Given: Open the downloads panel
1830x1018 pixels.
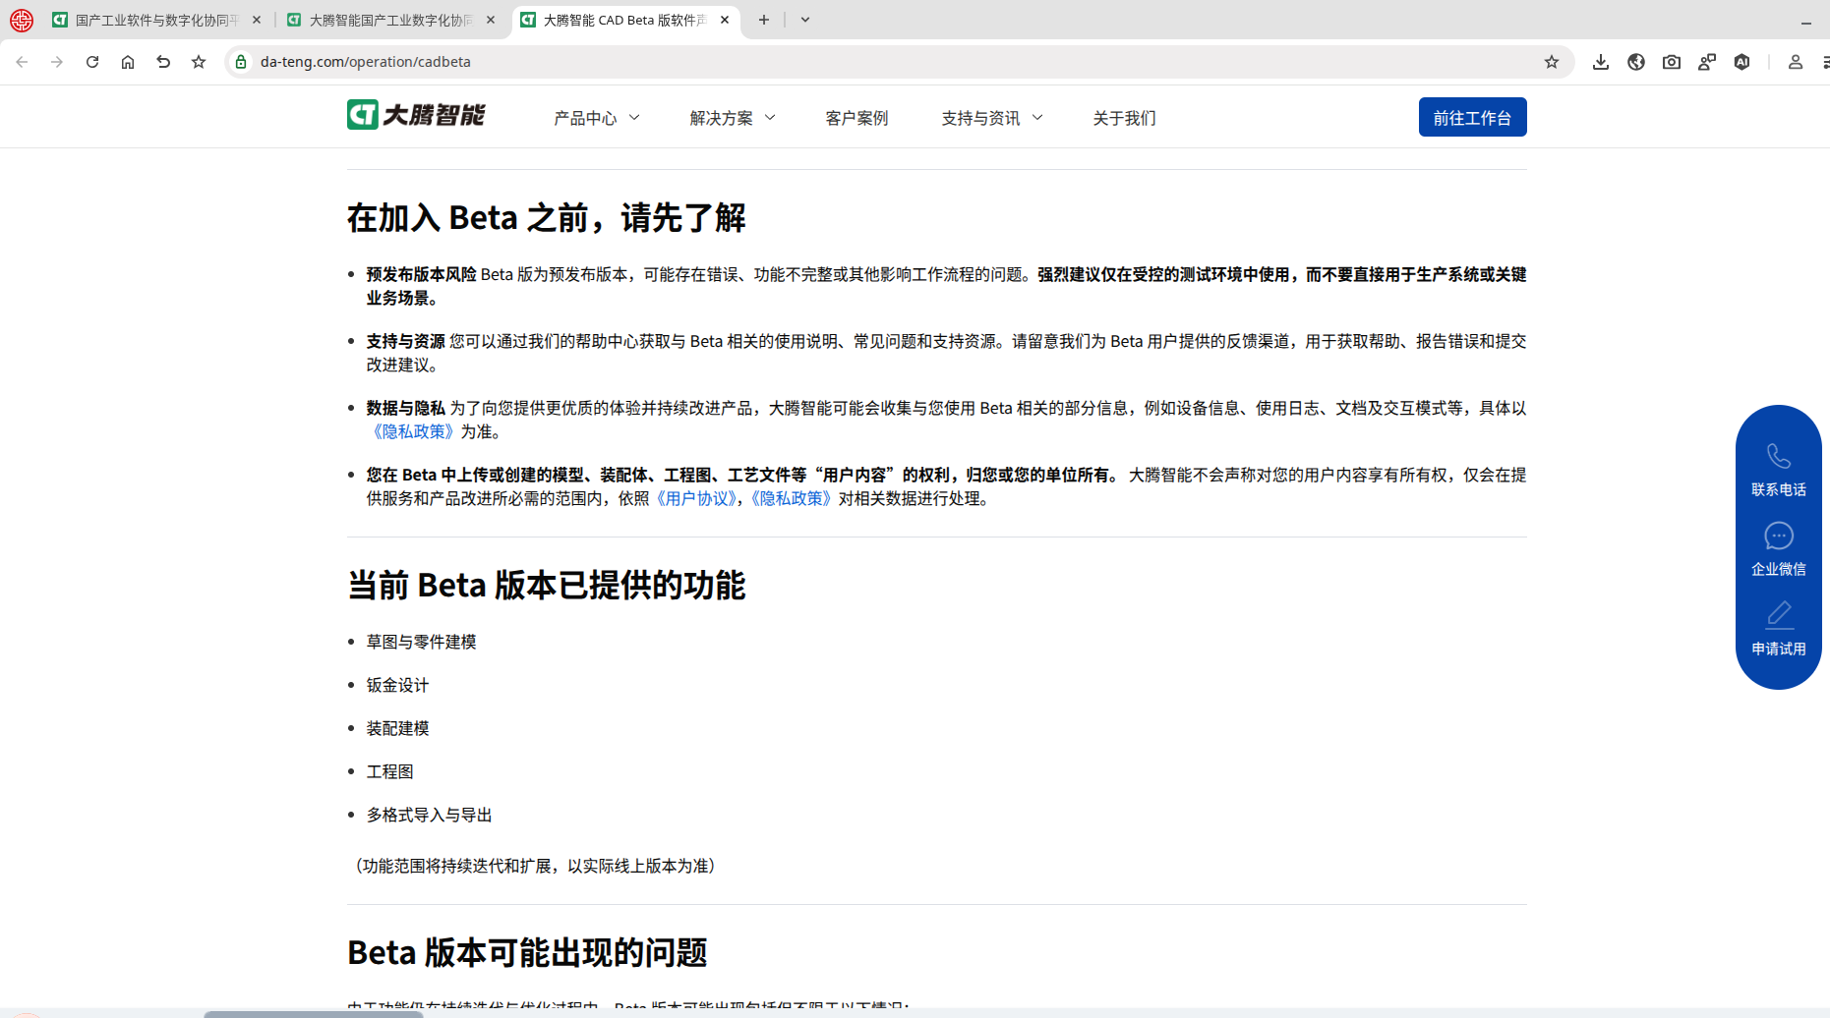Looking at the screenshot, I should pos(1601,62).
